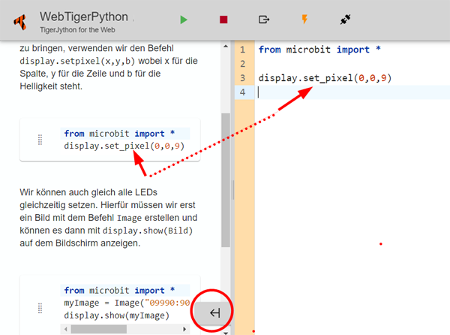
Task: Click 'display.show(Bild)' in tutorial paragraph
Action: [148, 231]
